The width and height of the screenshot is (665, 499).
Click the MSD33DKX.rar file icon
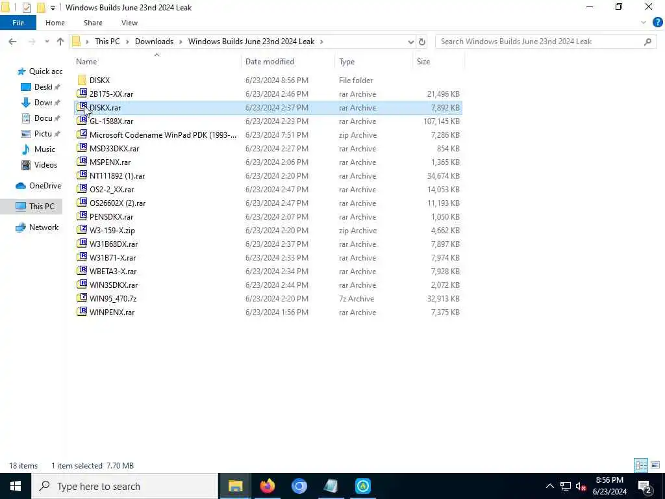82,148
